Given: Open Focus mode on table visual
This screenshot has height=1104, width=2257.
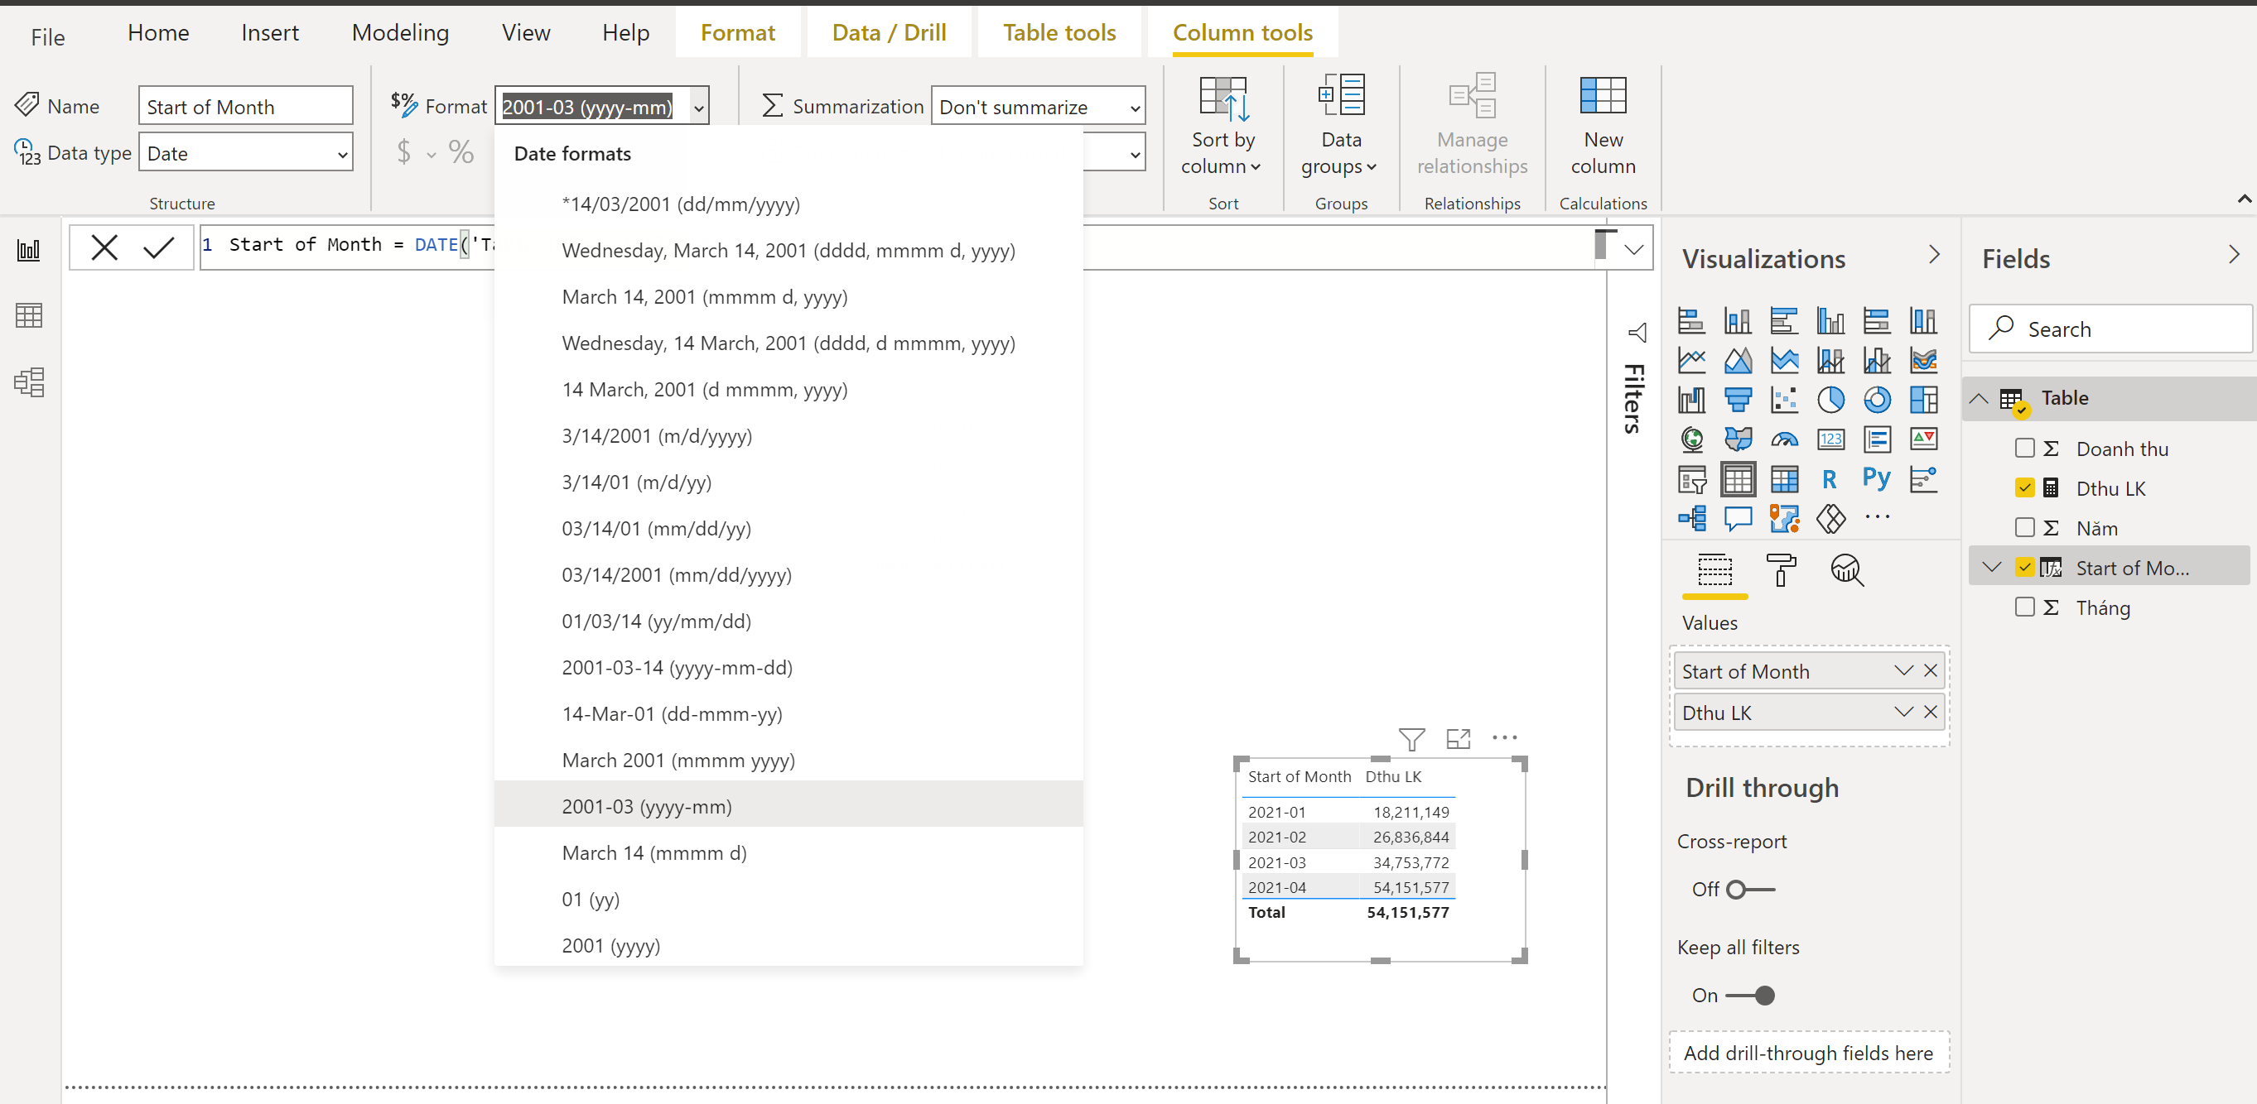Looking at the screenshot, I should [x=1458, y=738].
